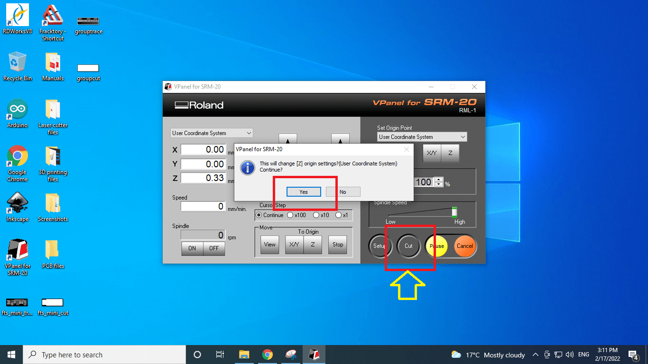Open volume control in system tray
The width and height of the screenshot is (648, 364).
569,355
